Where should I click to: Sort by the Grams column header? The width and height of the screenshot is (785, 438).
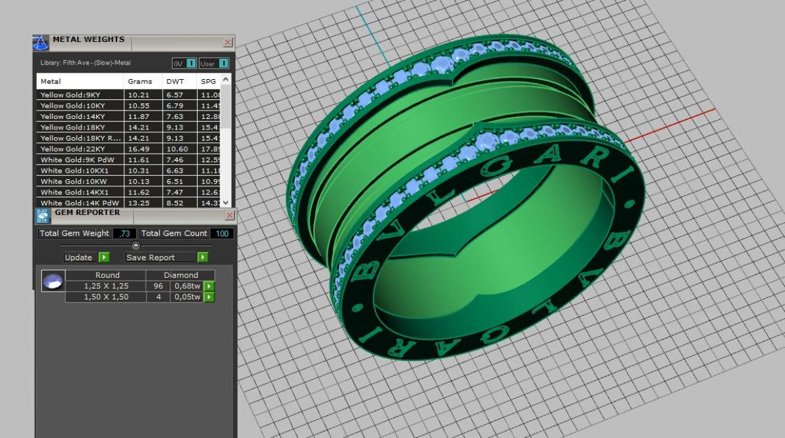139,82
